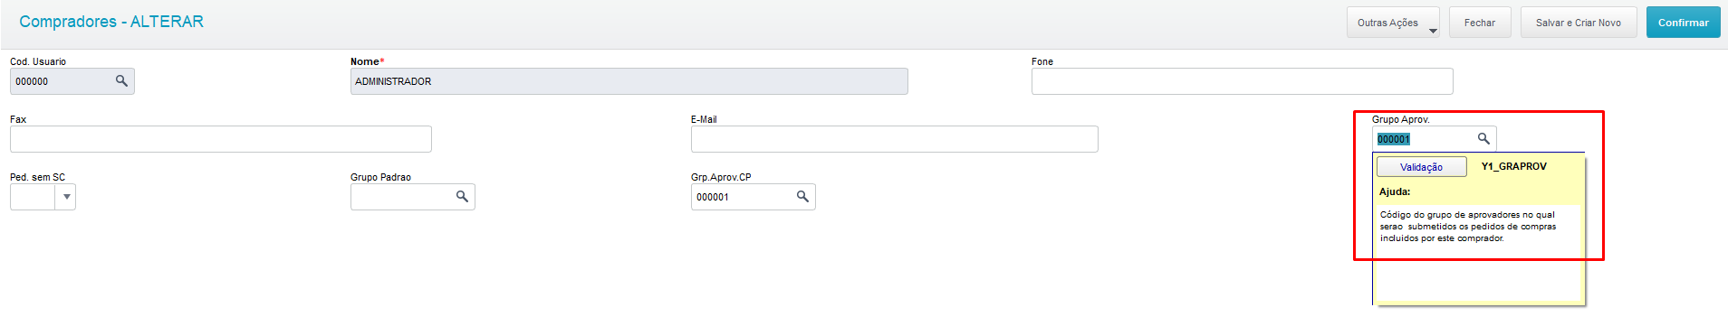Click the Grupo Padrao text field
The image size is (1728, 326).
point(402,197)
